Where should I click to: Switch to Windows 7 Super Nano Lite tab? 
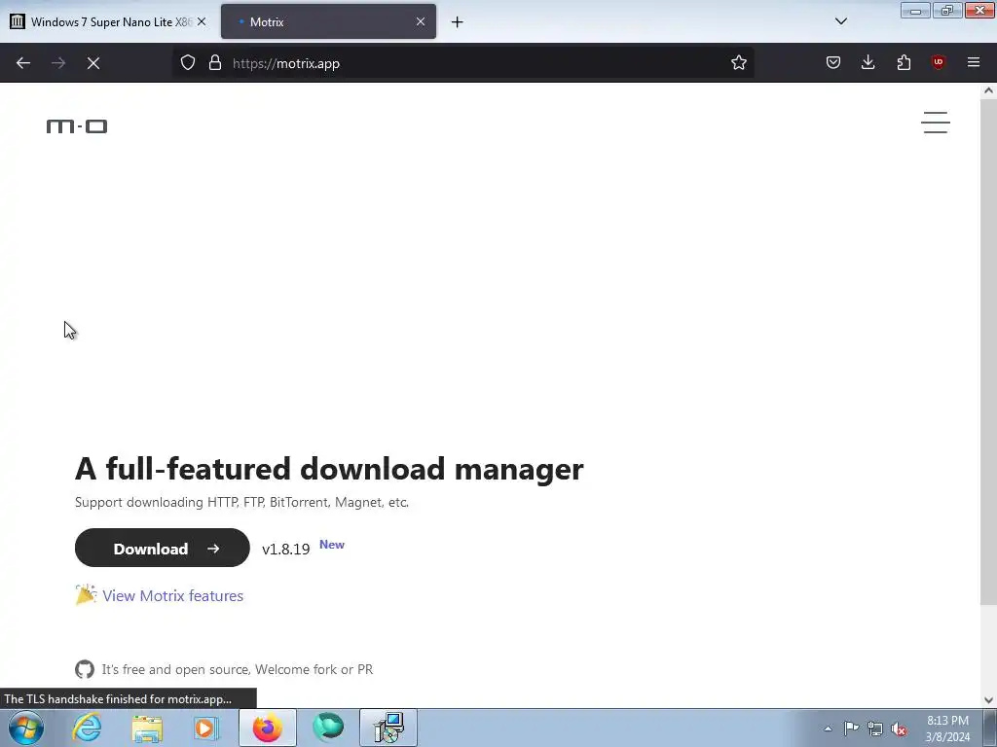(108, 21)
